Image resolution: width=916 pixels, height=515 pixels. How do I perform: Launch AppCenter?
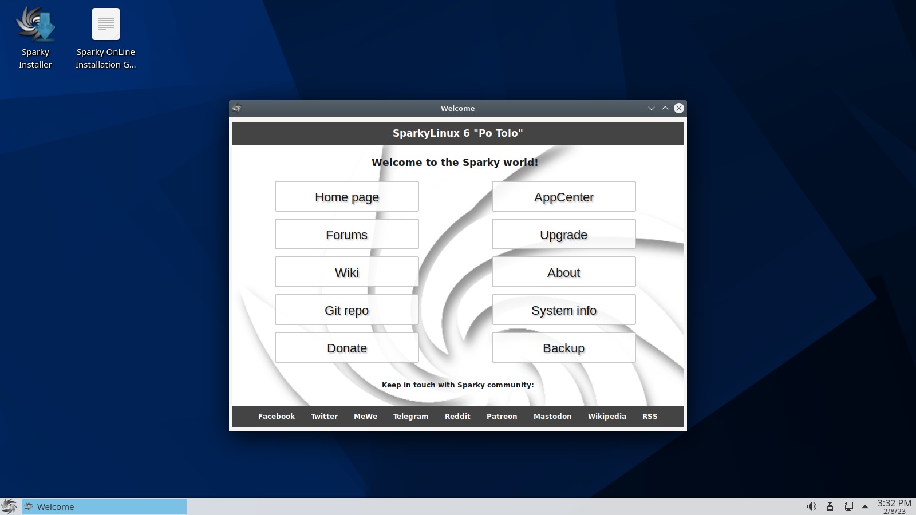(564, 197)
